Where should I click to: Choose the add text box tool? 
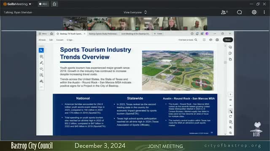click(41, 75)
